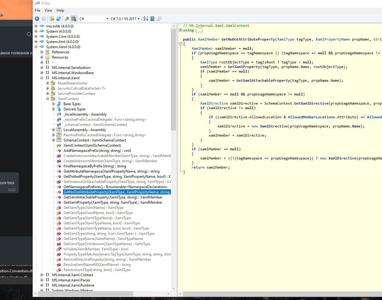Toggle the padlock show-private-members toolbar button
Image resolution: width=382 pixels, height=300 pixels.
tap(67, 19)
